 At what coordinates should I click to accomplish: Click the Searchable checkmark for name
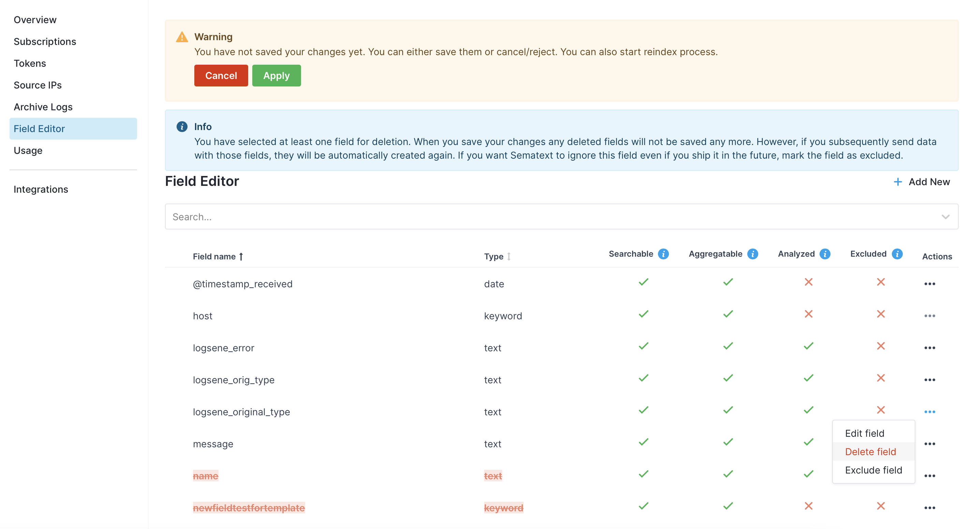click(x=644, y=474)
